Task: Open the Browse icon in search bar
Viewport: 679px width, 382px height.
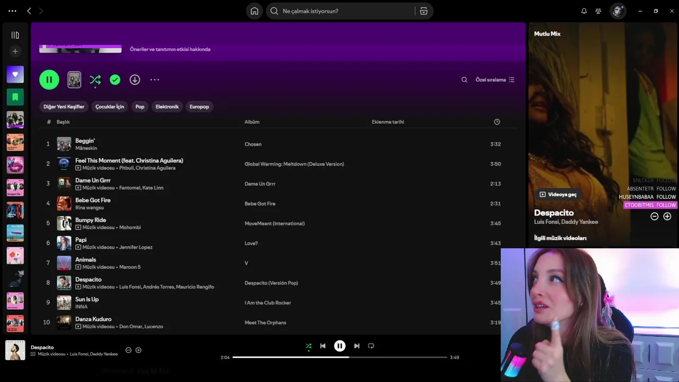Action: [423, 11]
